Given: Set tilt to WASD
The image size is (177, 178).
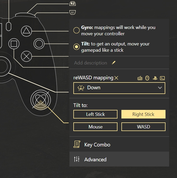Looking at the screenshot, I should [x=143, y=127].
